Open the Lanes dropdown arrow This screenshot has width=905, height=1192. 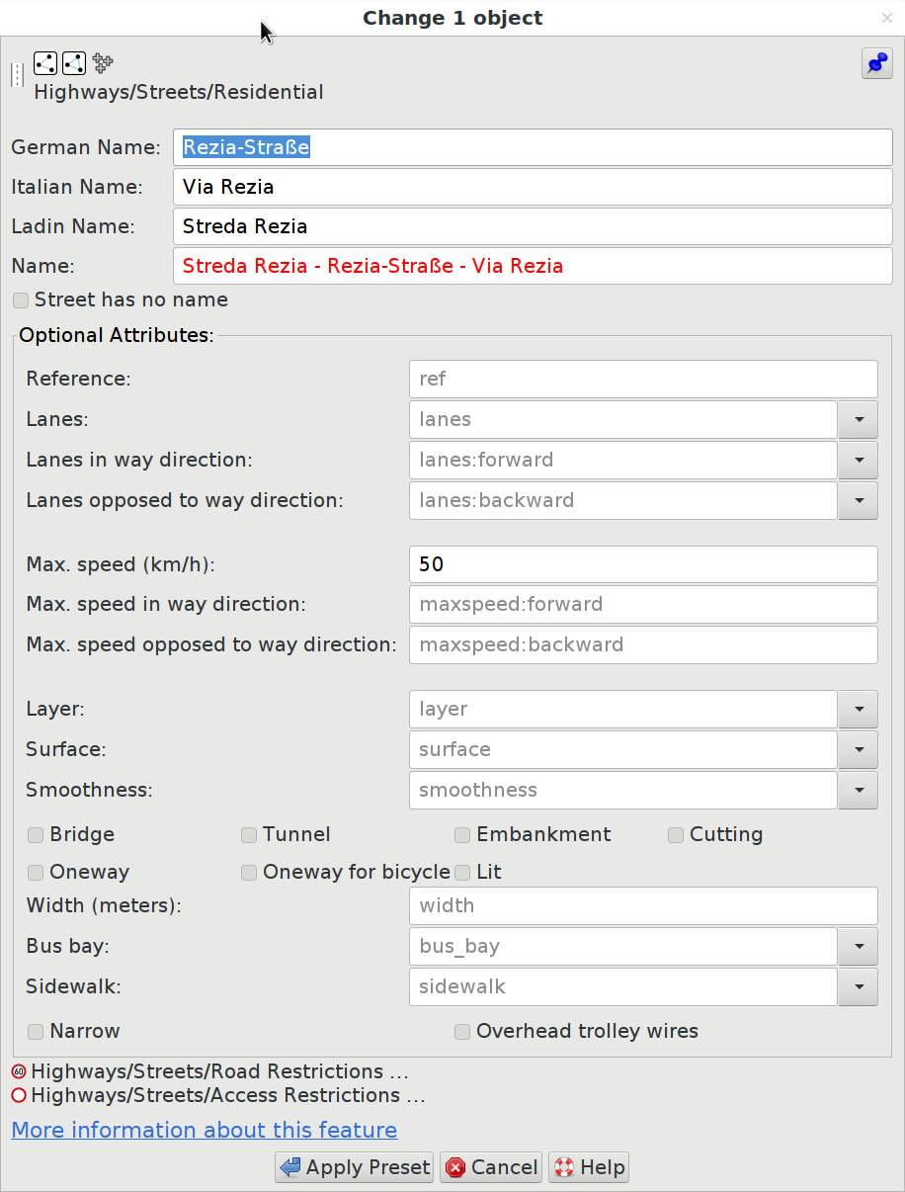point(859,419)
